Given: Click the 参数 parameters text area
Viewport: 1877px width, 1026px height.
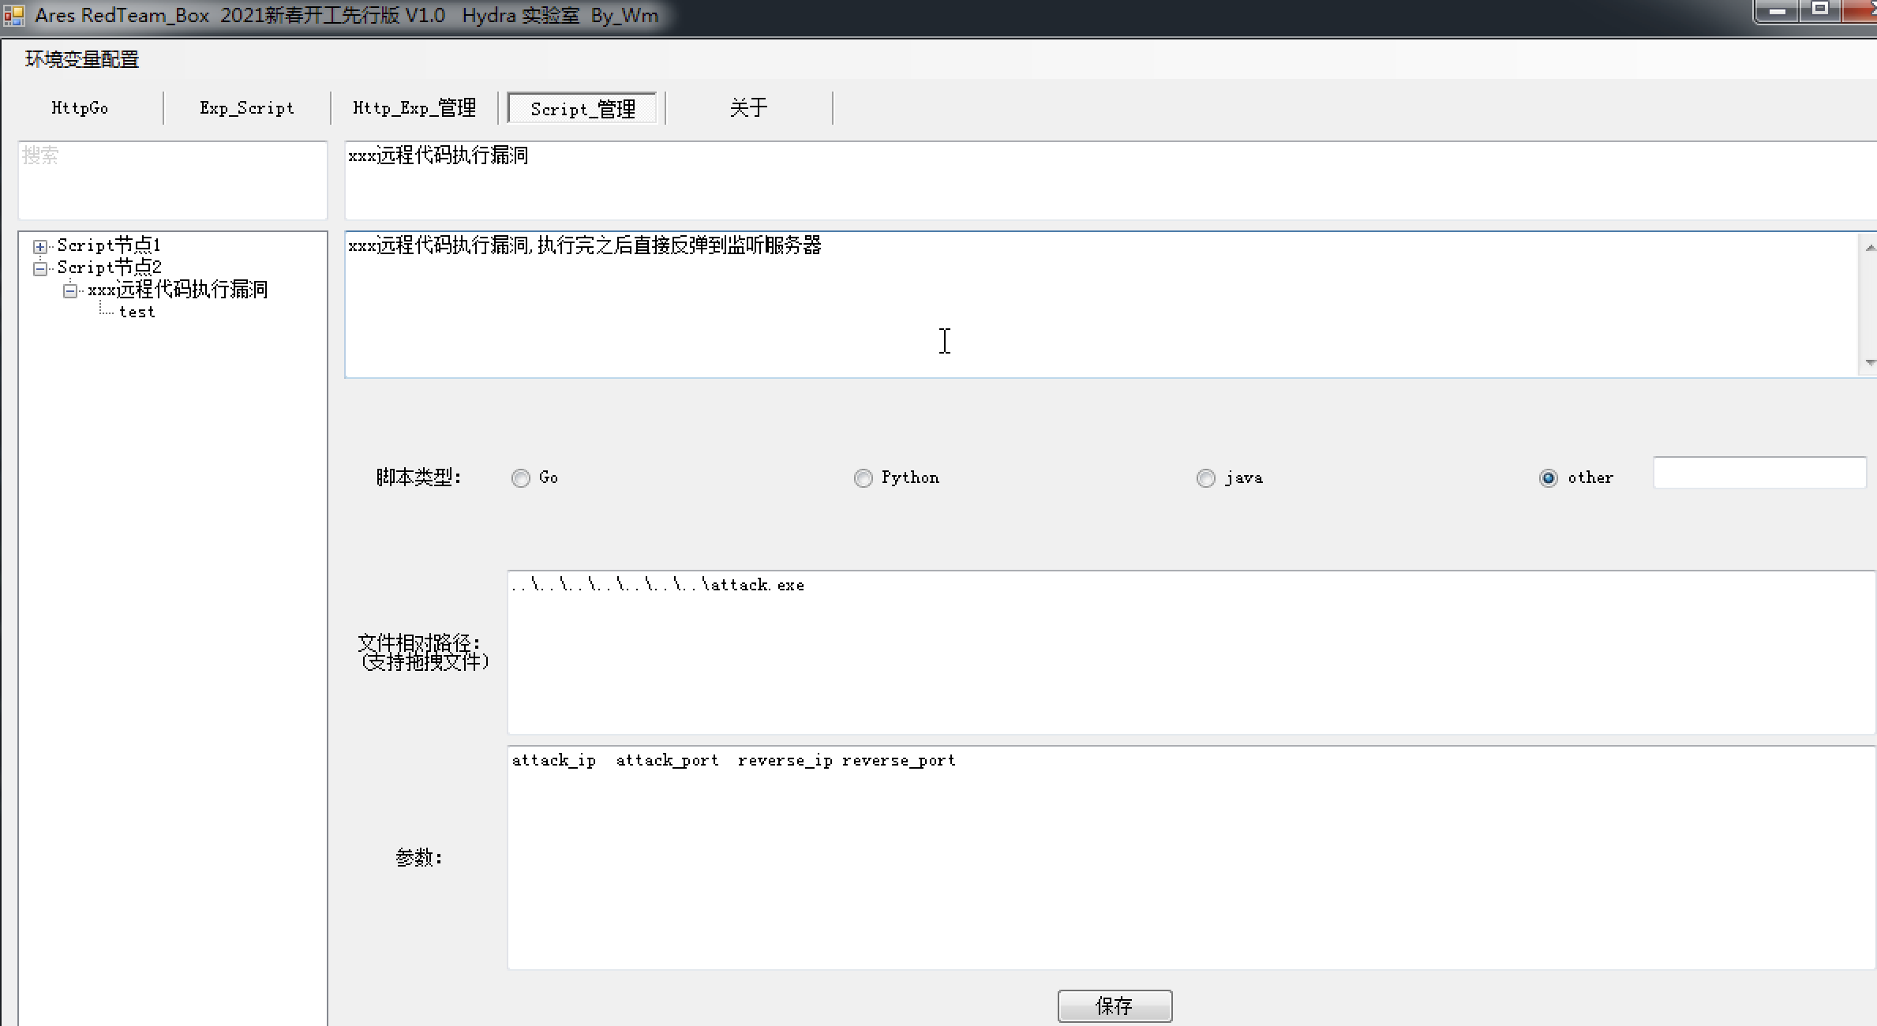Looking at the screenshot, I should click(1190, 857).
